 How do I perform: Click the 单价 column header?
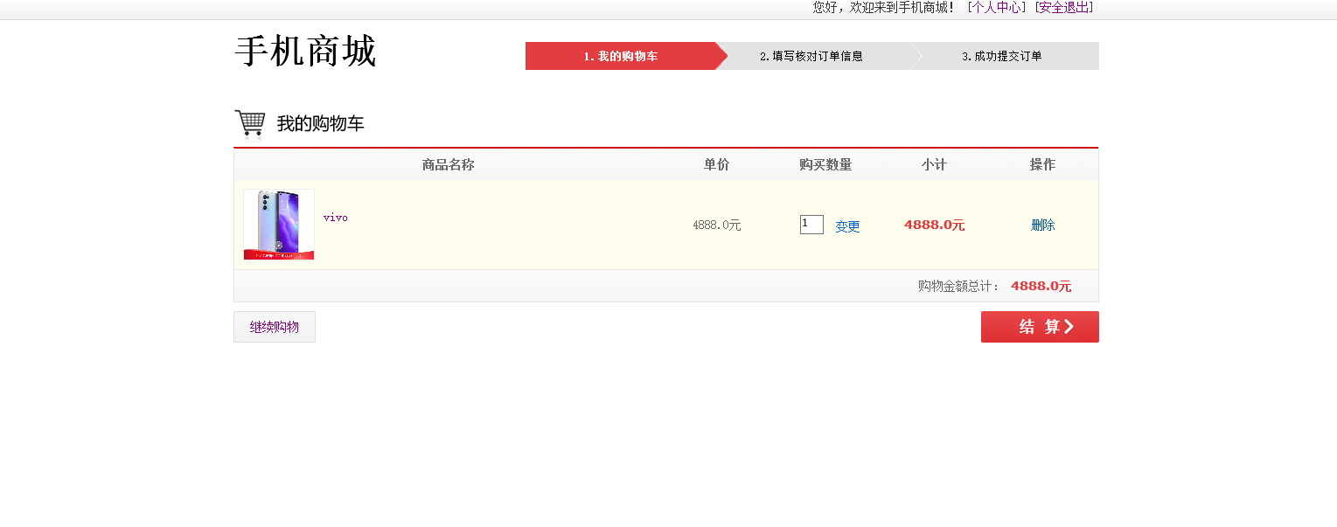(716, 164)
